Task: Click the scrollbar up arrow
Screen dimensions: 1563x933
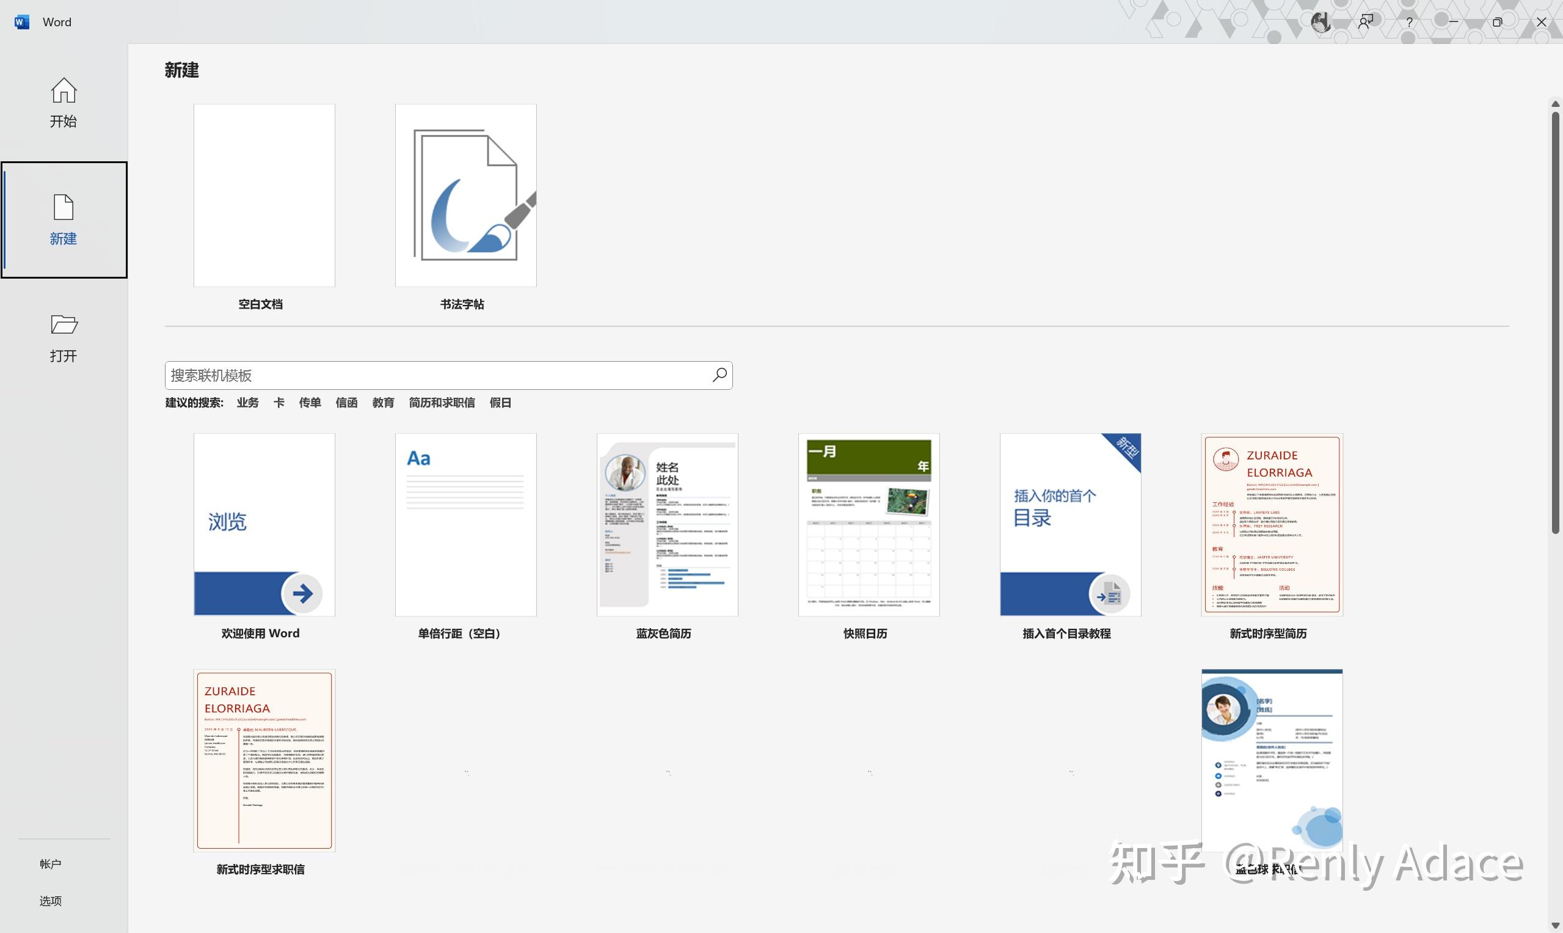Action: (x=1556, y=104)
